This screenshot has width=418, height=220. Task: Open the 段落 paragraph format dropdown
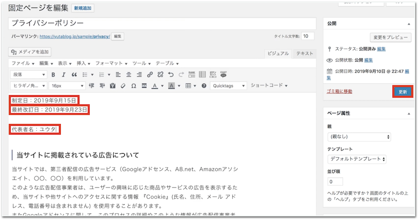pyautogui.click(x=28, y=75)
